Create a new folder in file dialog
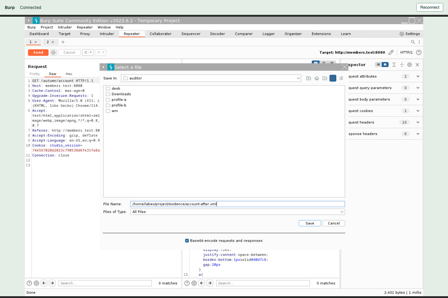The height and width of the screenshot is (298, 448). [325, 78]
